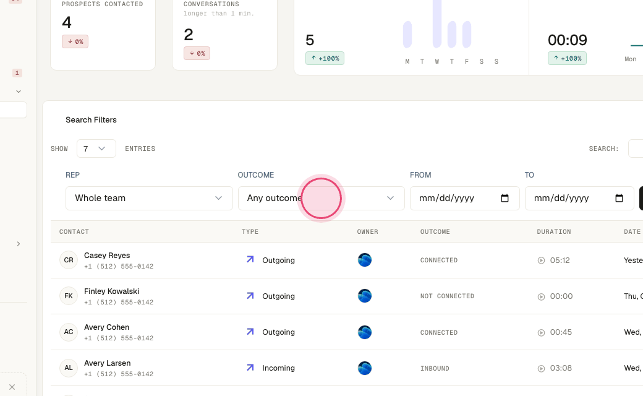Click the incoming arrow icon for Avery Larsen

(250, 368)
